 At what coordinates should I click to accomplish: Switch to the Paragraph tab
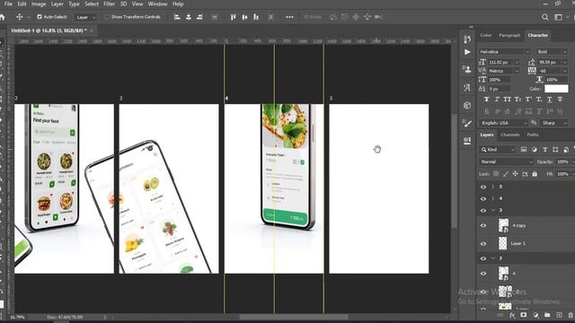(509, 35)
